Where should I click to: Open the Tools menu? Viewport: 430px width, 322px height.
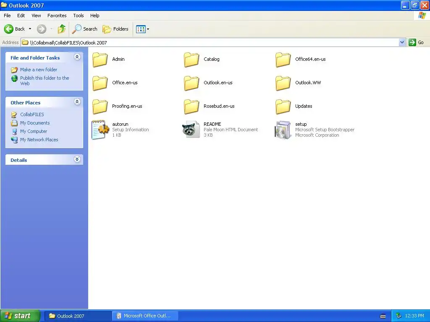79,16
